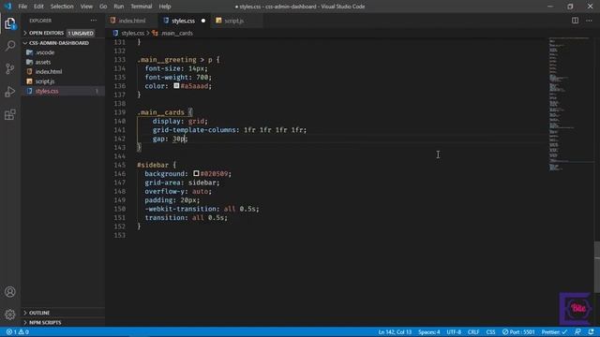Open the Terminal menu
Screen dimensions: 600x337
[142, 7]
